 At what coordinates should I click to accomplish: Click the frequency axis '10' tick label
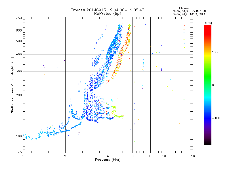click(164, 156)
